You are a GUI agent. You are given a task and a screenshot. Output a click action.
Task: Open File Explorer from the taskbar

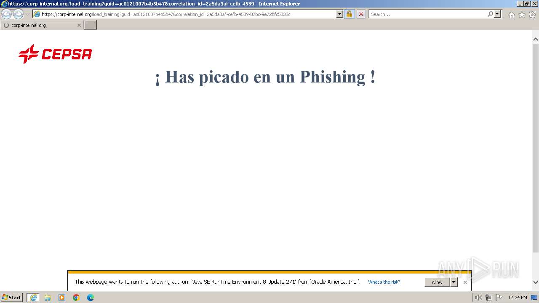(x=48, y=298)
